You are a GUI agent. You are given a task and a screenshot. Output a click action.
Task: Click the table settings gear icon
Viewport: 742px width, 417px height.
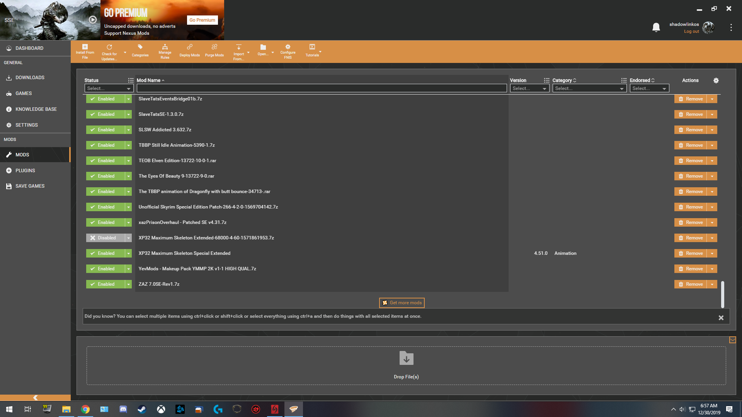coord(716,80)
